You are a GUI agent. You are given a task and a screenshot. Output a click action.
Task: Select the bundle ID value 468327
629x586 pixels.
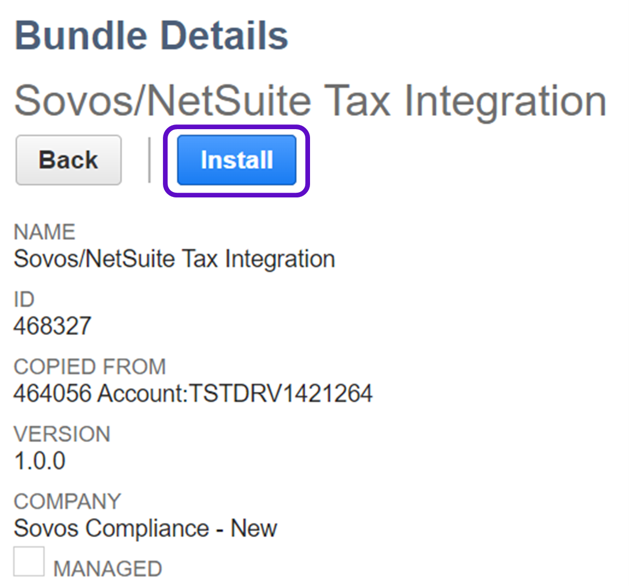(x=53, y=326)
